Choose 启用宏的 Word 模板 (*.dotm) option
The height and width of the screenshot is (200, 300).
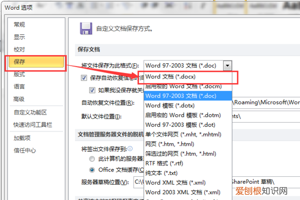pos(188,115)
